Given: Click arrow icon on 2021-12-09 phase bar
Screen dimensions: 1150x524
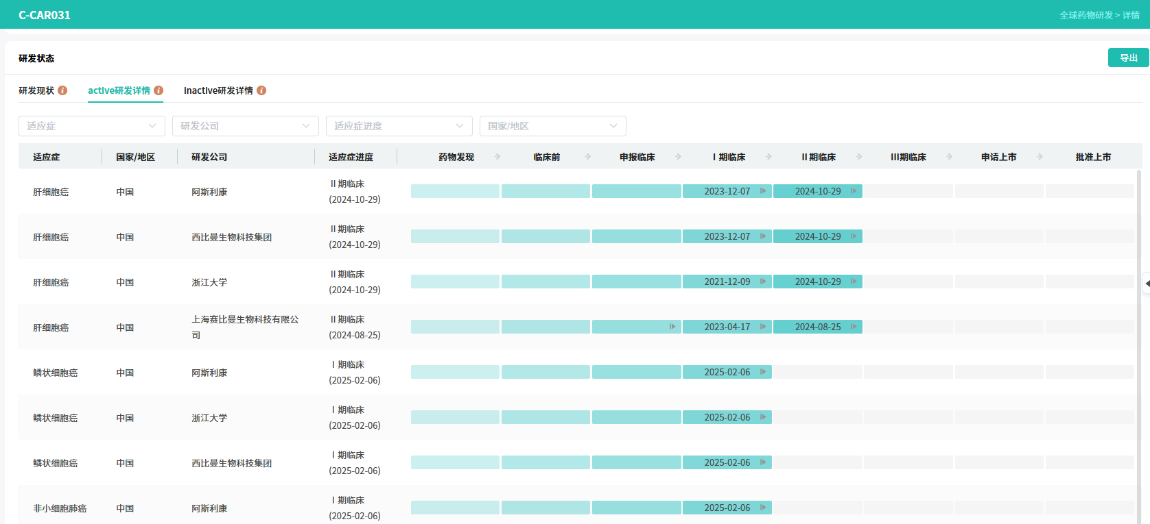Looking at the screenshot, I should click(762, 282).
